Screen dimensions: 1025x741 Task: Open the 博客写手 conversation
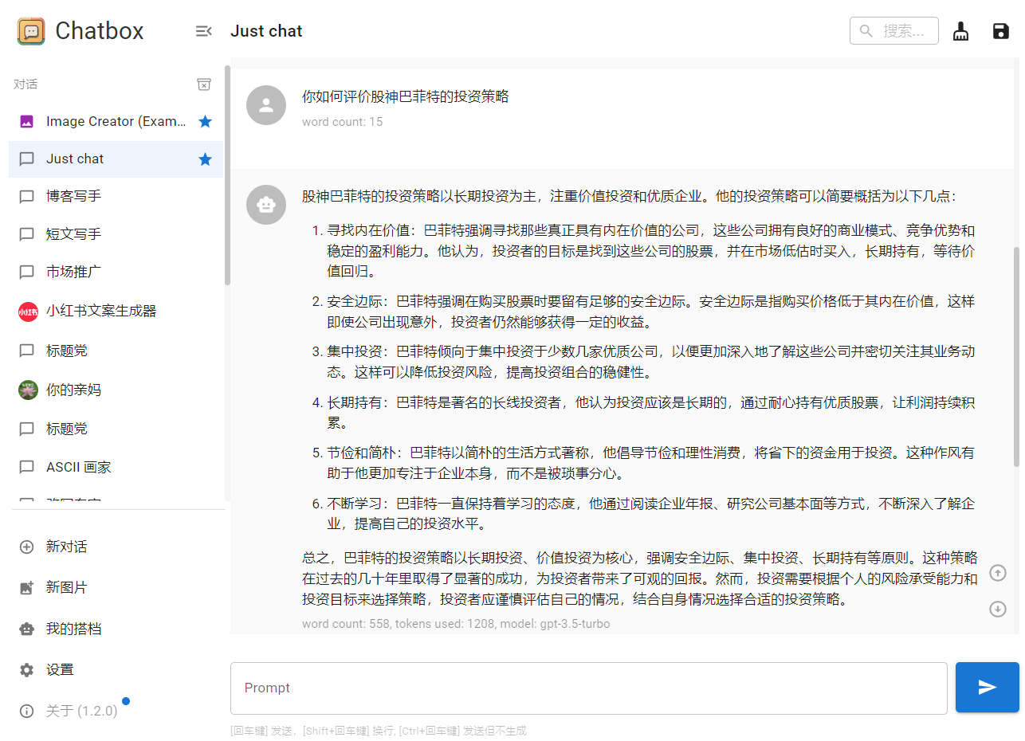(x=73, y=196)
